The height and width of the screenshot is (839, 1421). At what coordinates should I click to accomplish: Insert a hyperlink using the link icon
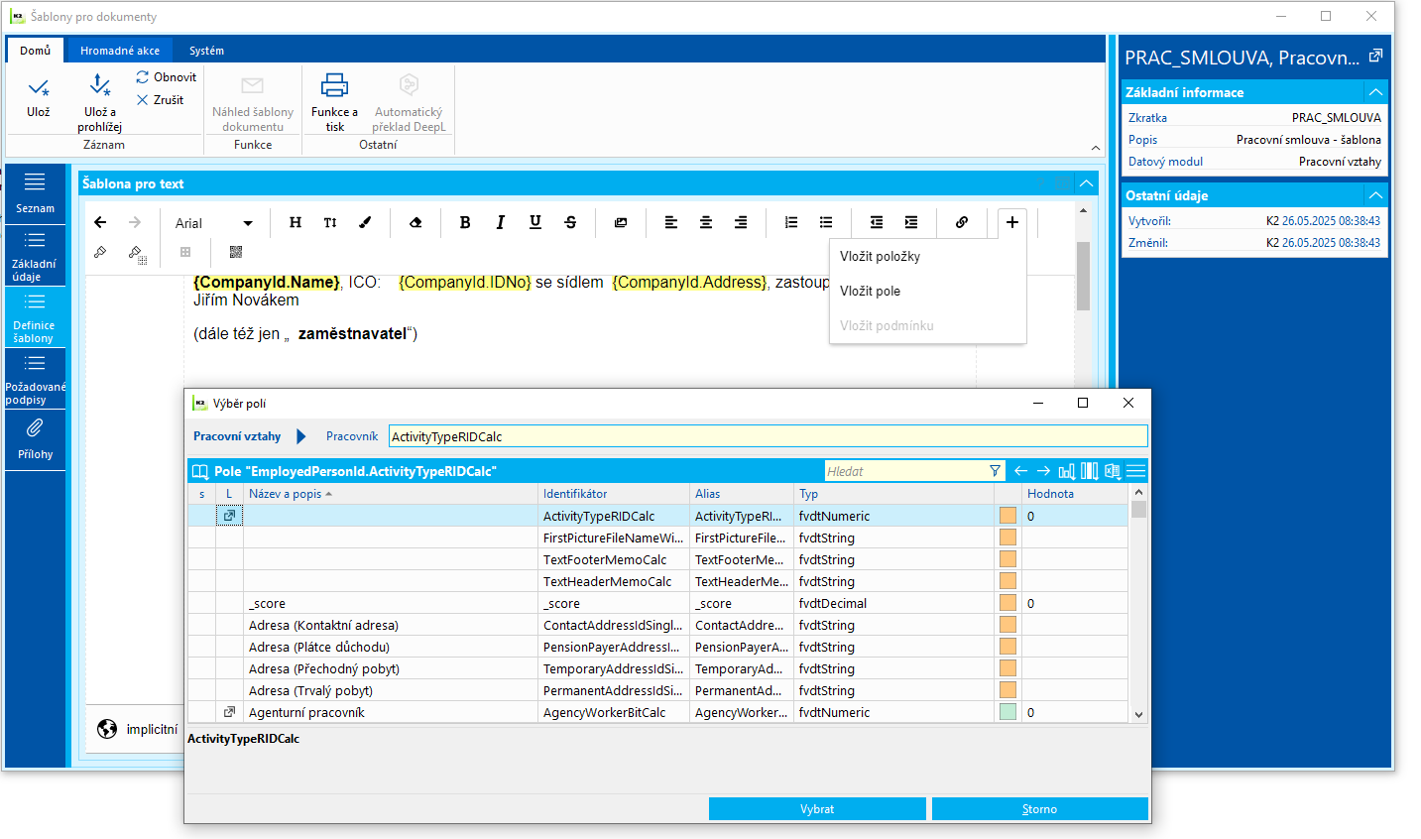click(961, 222)
